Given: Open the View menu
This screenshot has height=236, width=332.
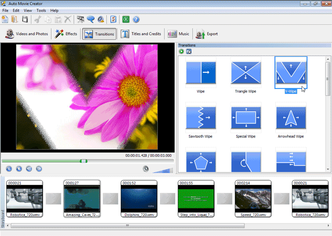Looking at the screenshot, I should pyautogui.click(x=28, y=10).
